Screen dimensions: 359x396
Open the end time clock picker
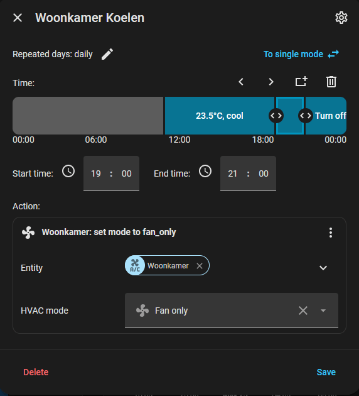point(205,172)
